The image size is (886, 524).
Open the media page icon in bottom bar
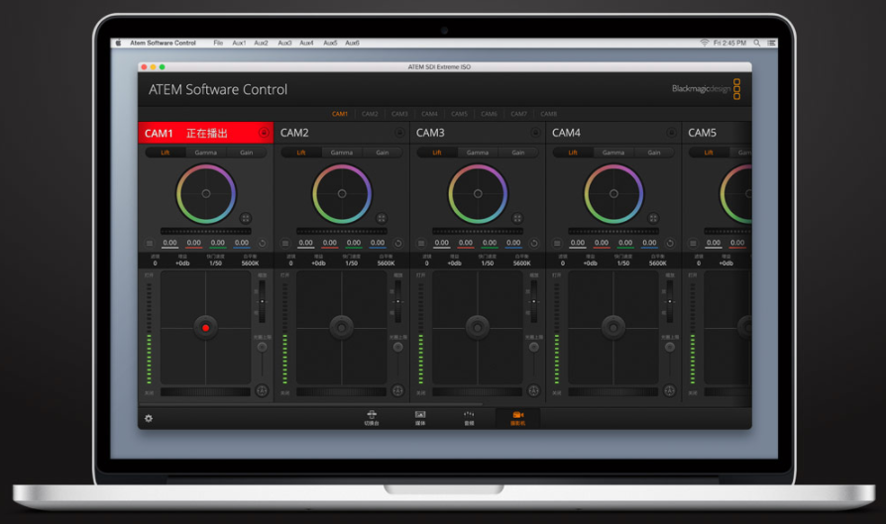pyautogui.click(x=420, y=418)
